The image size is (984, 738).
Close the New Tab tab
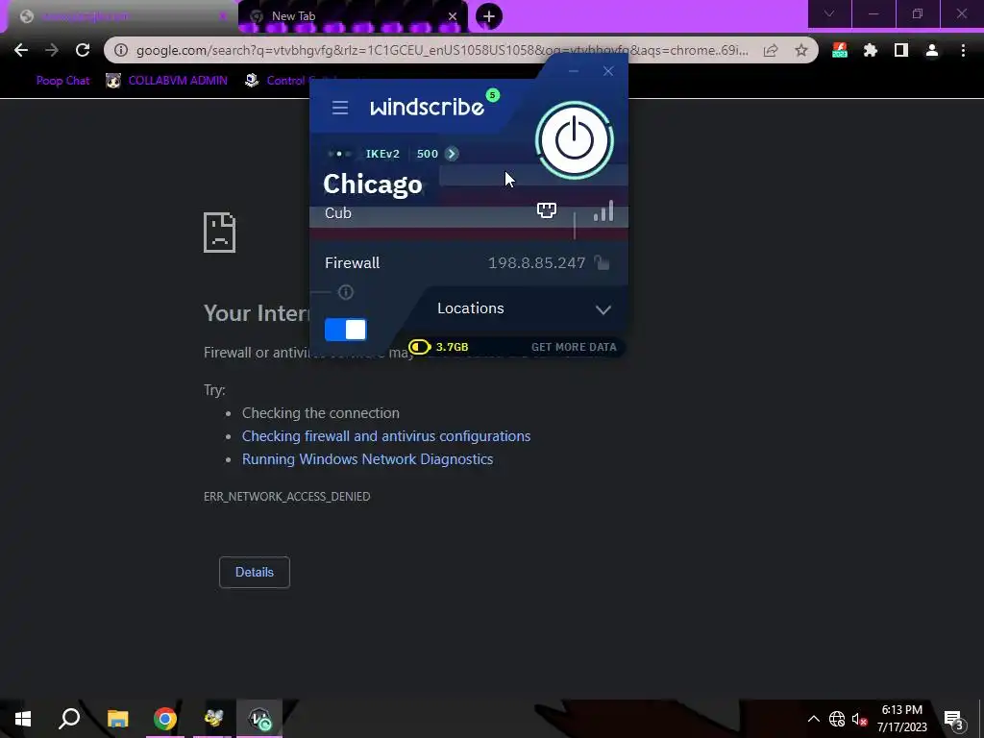point(452,16)
